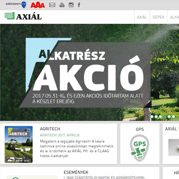This screenshot has height=179, width=179.
Task: Visit the YouTube channel icon
Action: 62,5
